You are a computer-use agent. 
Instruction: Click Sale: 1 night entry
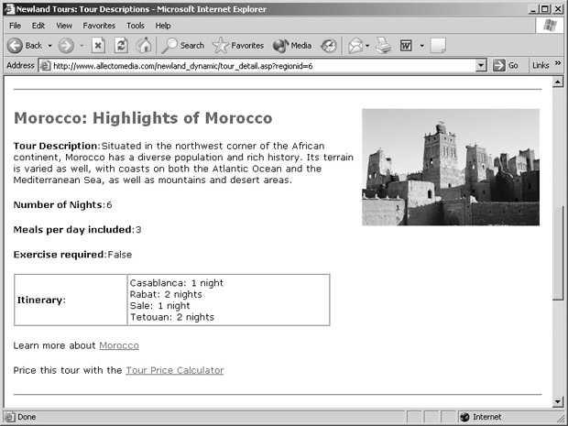[x=159, y=306]
